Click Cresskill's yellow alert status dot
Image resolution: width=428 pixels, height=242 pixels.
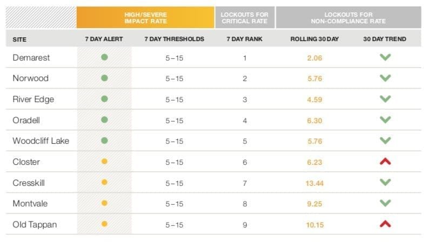pos(104,183)
